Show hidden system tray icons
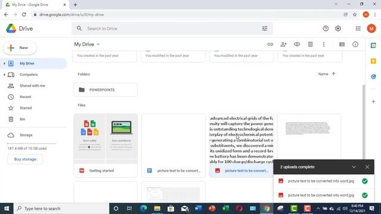The height and width of the screenshot is (214, 381). coord(318,209)
